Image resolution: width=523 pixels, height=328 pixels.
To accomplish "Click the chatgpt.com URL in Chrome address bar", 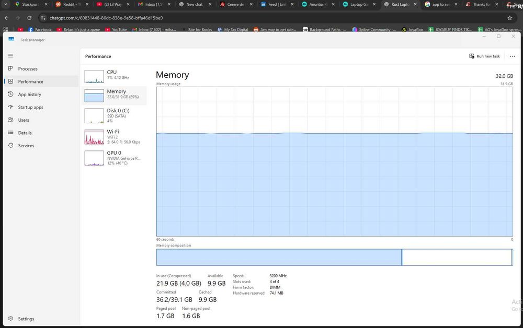I will click(x=106, y=18).
